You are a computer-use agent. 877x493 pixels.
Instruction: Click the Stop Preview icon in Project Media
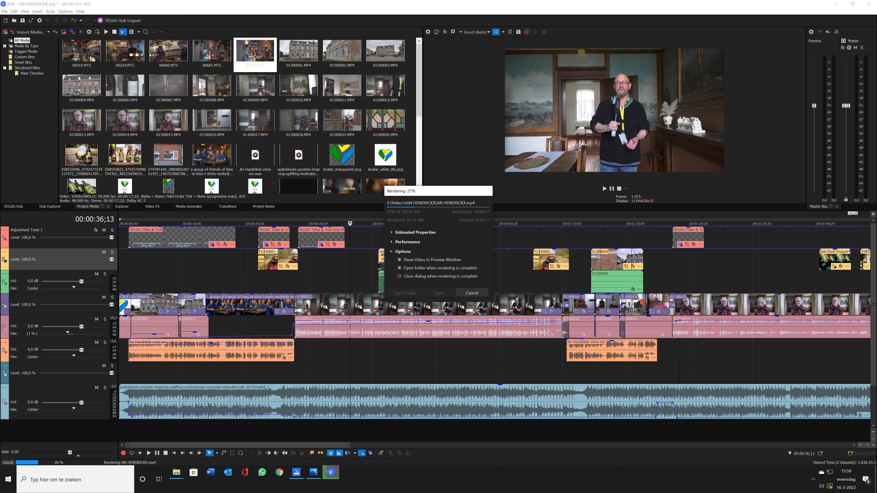[114, 32]
